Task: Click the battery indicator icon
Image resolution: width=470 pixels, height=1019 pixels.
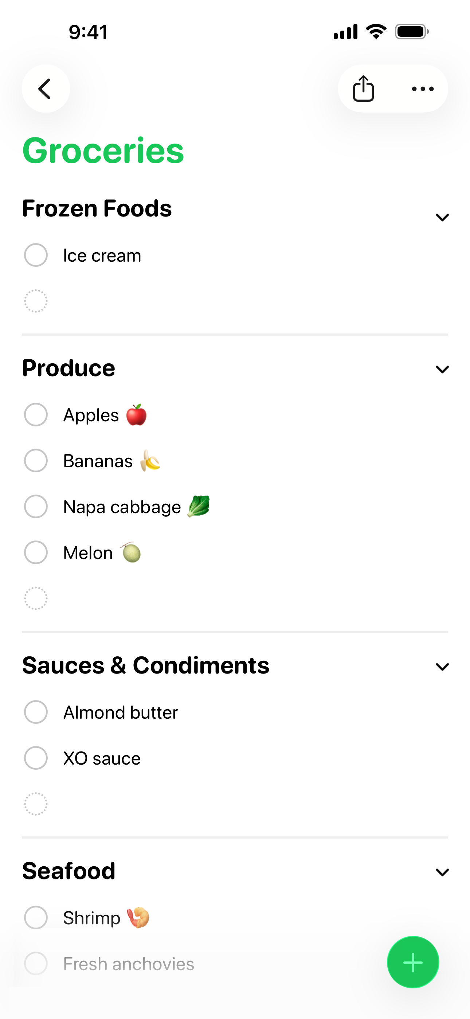Action: 411,32
